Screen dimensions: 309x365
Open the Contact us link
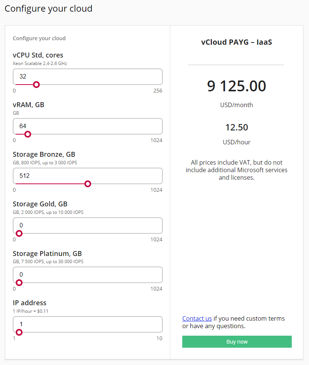(197, 318)
